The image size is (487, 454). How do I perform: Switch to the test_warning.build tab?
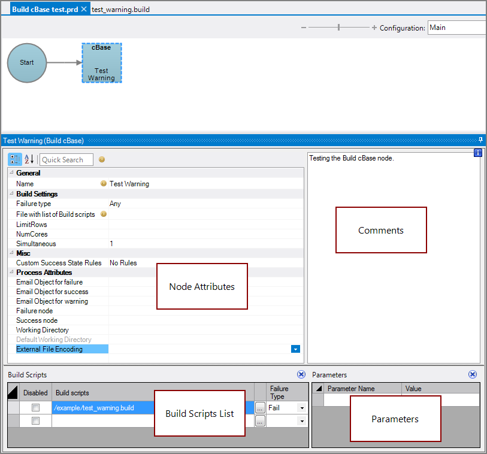(120, 9)
